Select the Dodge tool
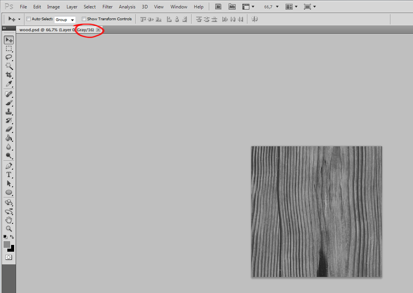 pyautogui.click(x=9, y=156)
